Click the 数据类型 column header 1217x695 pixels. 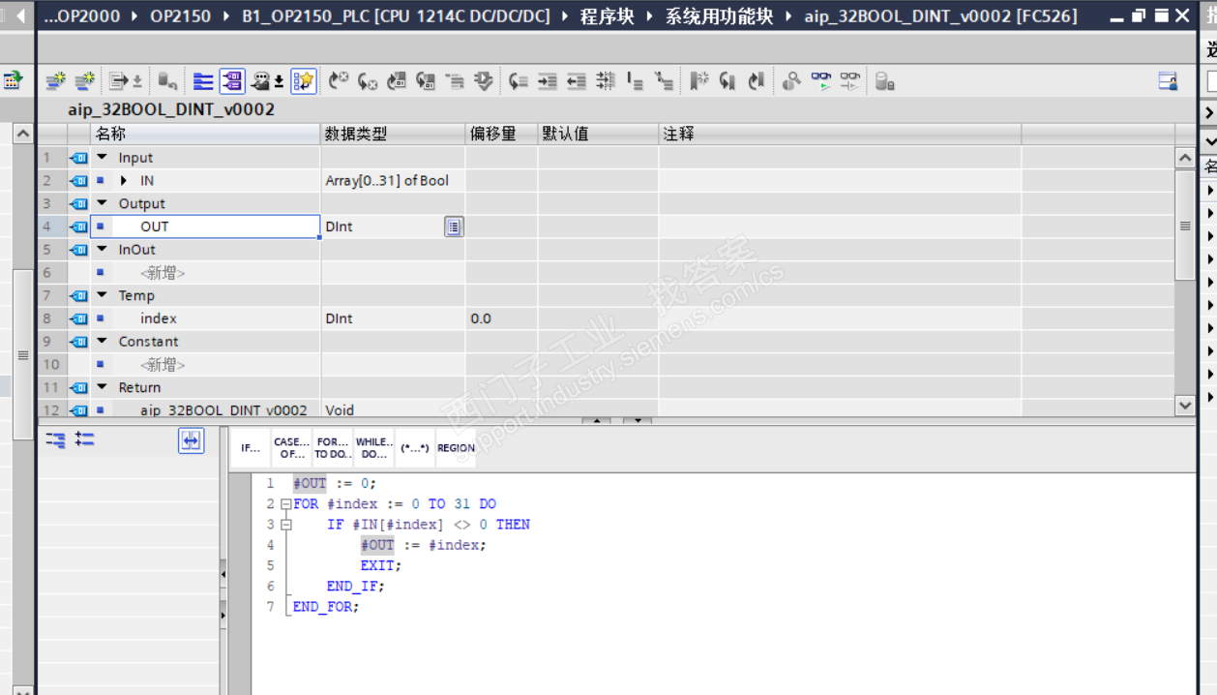tap(393, 135)
